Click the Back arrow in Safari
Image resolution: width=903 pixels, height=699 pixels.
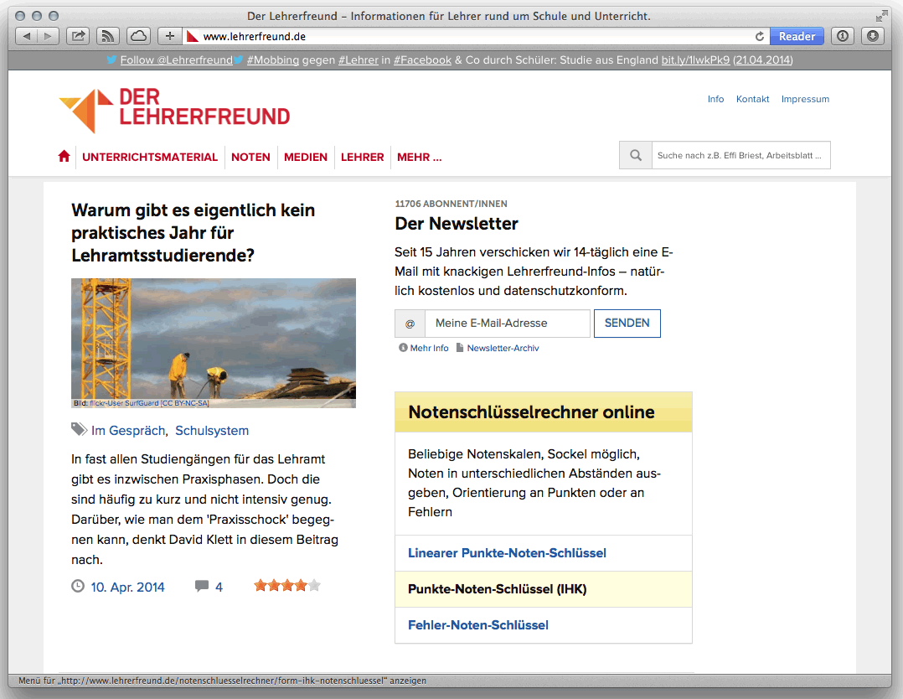27,36
